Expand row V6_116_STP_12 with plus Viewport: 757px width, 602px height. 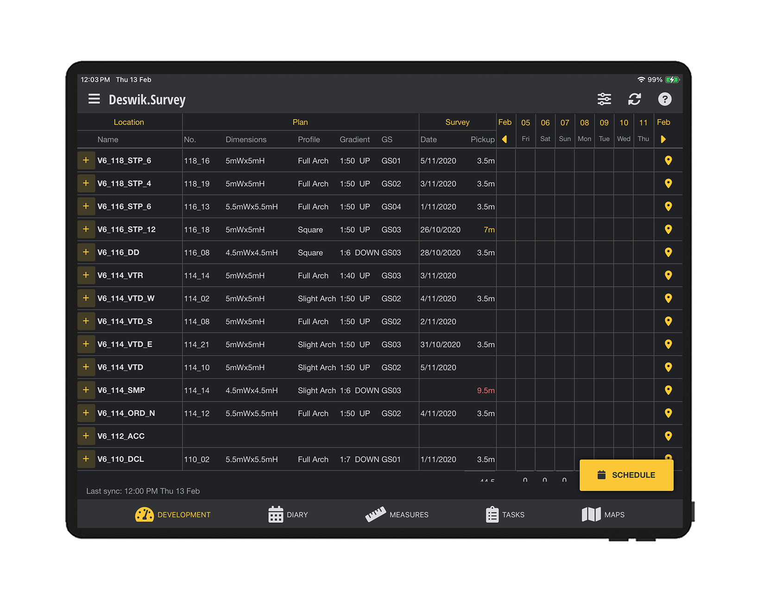(86, 229)
